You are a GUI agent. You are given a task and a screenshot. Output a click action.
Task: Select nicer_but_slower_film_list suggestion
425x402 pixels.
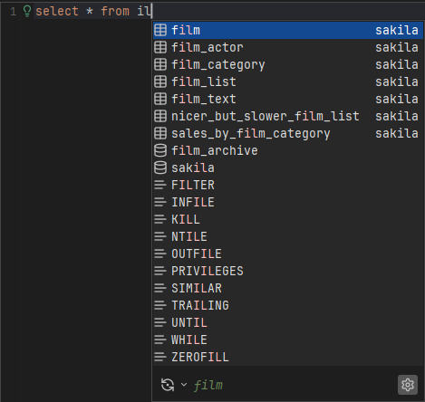coord(288,116)
